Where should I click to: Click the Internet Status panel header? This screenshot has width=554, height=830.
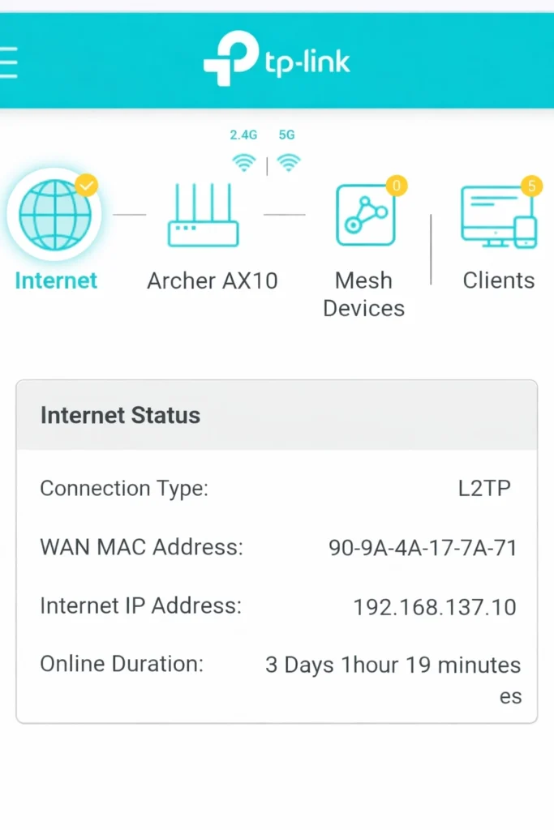277,415
